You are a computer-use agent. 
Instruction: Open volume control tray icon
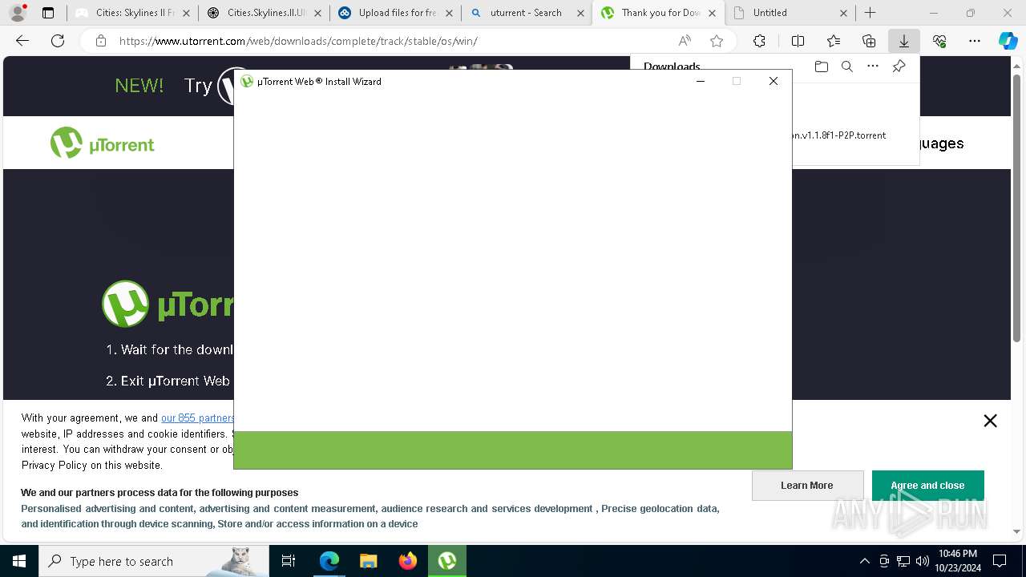[922, 561]
